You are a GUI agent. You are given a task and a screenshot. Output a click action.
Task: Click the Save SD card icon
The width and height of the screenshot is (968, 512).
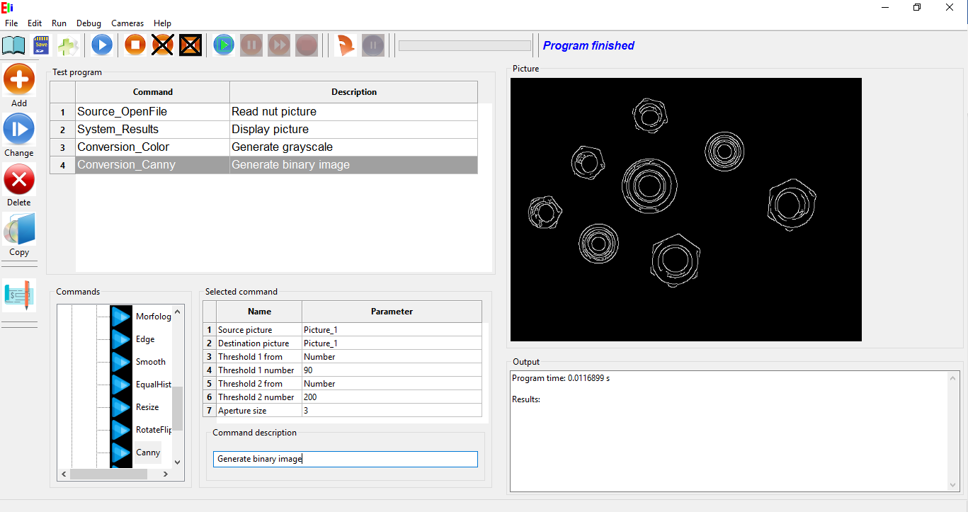click(x=41, y=45)
